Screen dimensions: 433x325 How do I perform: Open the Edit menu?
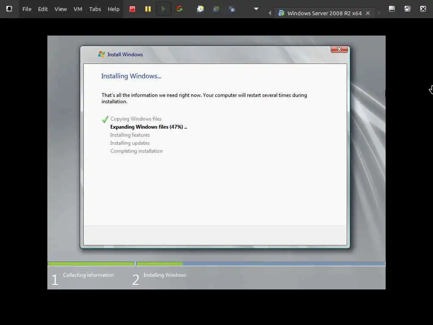point(43,9)
